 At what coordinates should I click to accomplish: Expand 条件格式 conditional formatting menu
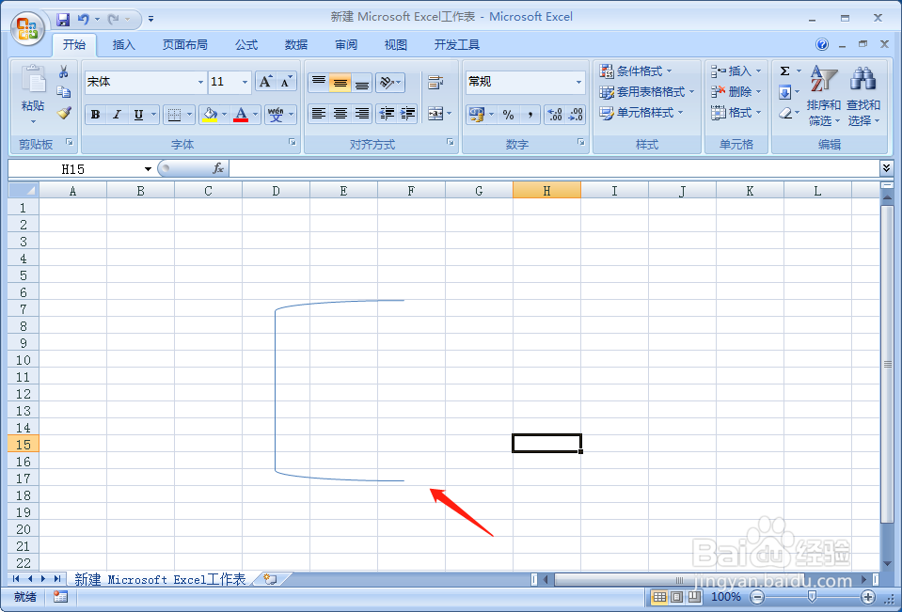point(636,71)
